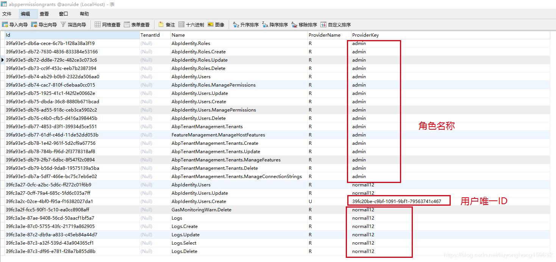Screen dimensions: 556x262
Task: Open the 窗口 menu
Action: (x=64, y=14)
